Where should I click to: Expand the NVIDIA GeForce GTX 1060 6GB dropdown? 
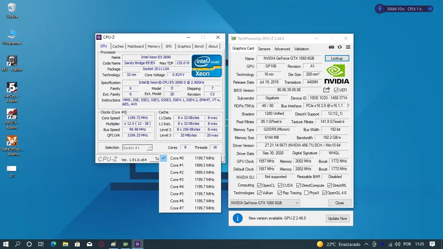tap(265, 203)
